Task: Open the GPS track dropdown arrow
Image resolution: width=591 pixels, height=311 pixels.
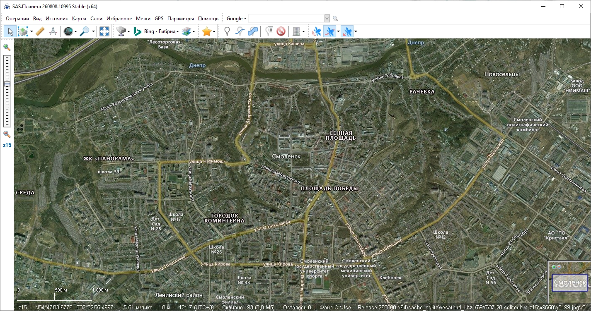Action: (x=338, y=31)
